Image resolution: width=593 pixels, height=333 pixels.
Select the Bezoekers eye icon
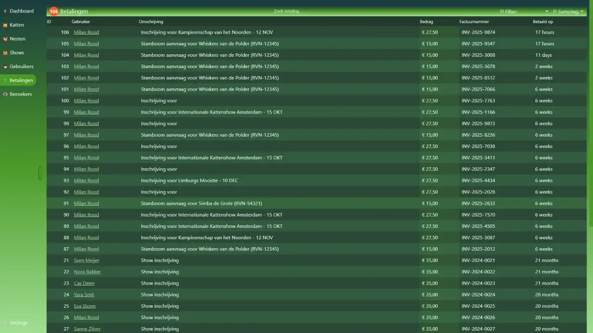[5, 94]
